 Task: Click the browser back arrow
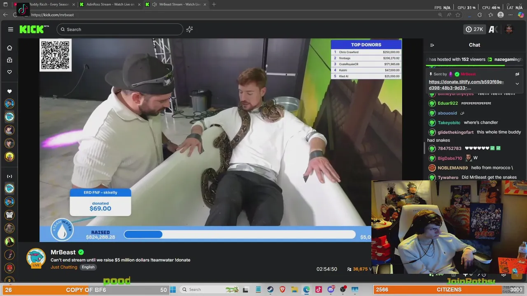[x=5, y=15]
